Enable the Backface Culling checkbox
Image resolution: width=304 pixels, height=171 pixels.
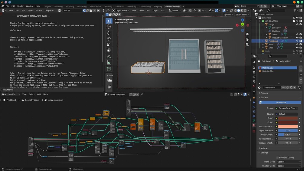click(x=277, y=158)
